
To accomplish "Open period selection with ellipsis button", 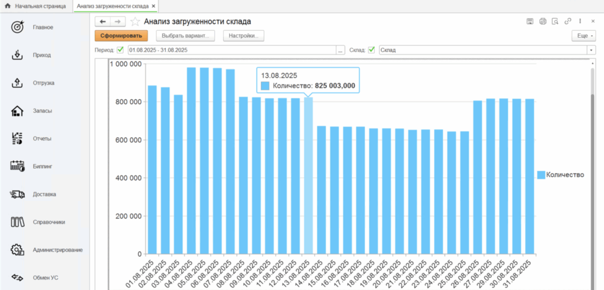I will (x=340, y=50).
